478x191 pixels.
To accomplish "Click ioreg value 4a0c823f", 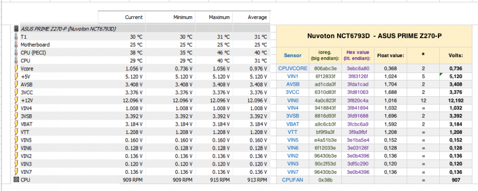I will [325, 100].
